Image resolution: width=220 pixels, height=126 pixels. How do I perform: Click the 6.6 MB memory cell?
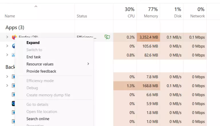coord(148,95)
